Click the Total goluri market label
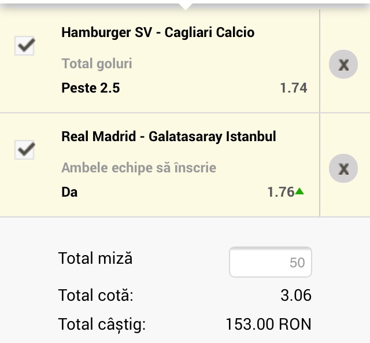Image resolution: width=370 pixels, height=343 pixels. pyautogui.click(x=97, y=64)
